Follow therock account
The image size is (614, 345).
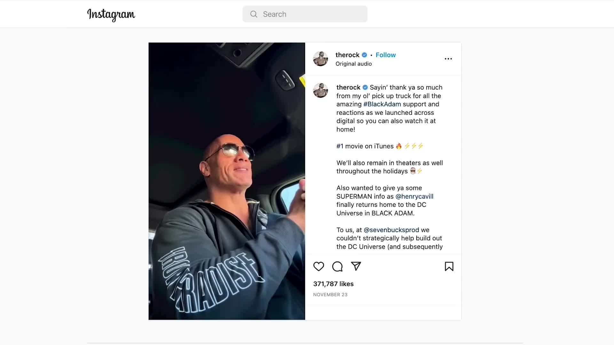(385, 55)
